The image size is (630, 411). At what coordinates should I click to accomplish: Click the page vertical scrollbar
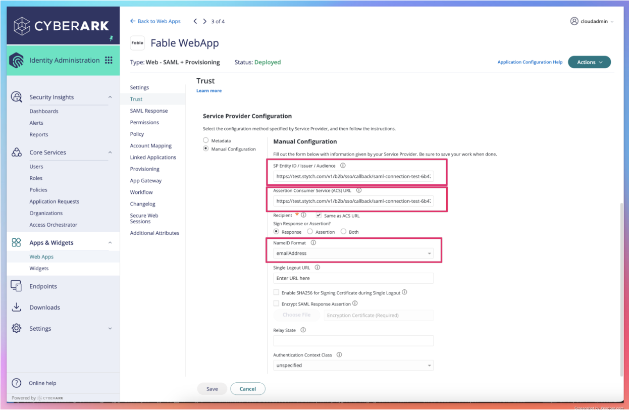[x=621, y=289]
